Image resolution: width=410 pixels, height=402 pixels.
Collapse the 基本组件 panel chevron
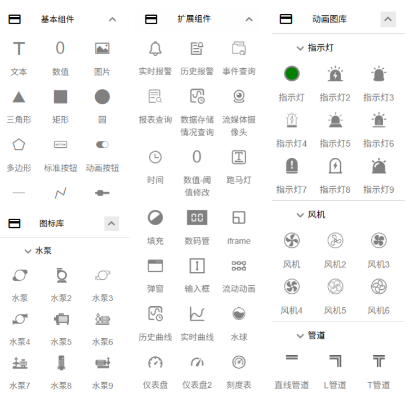click(x=112, y=19)
